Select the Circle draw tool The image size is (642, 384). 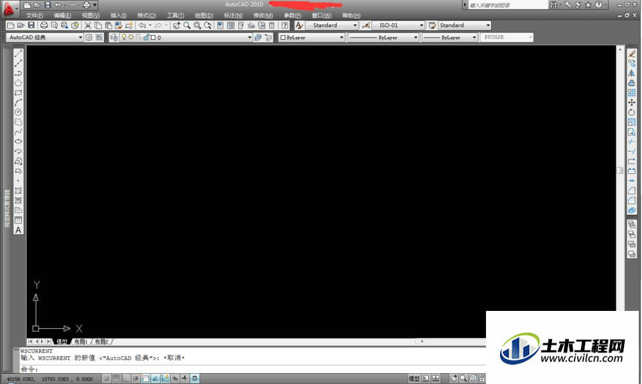coord(18,112)
